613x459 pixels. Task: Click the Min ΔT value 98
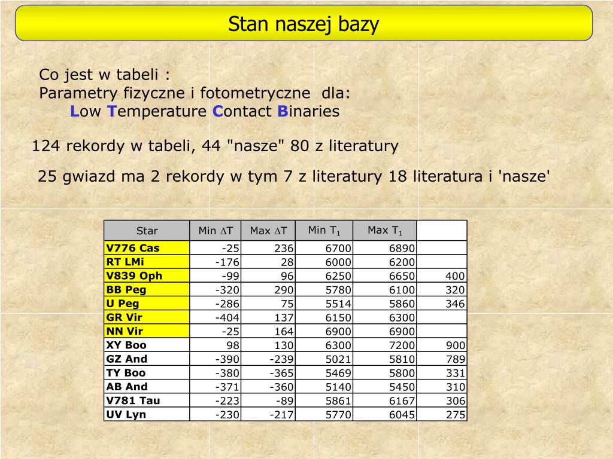click(x=233, y=345)
